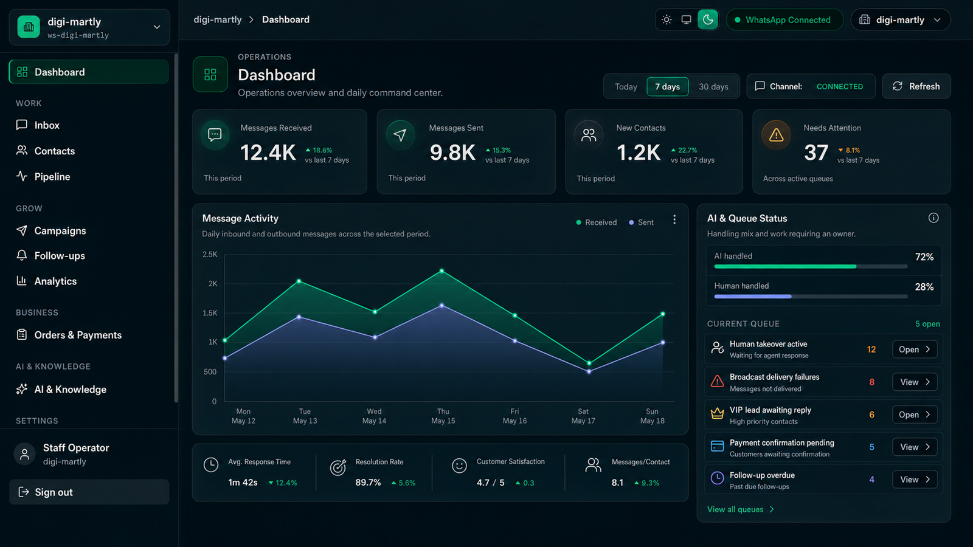Click View all queues link
The height and width of the screenshot is (547, 973).
[x=741, y=509]
